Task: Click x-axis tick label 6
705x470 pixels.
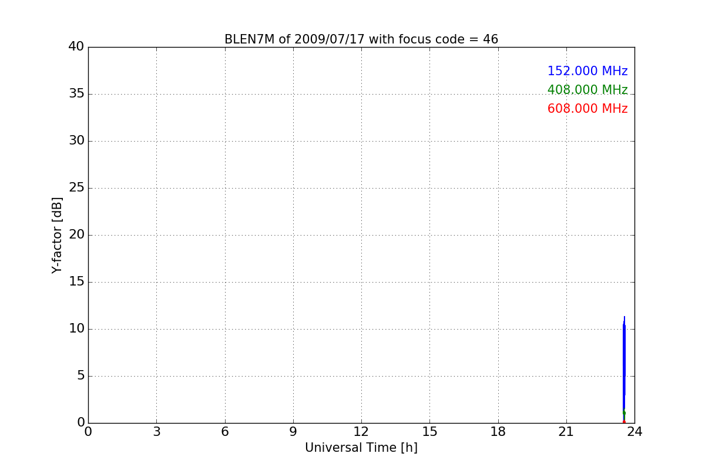Action: (x=224, y=432)
